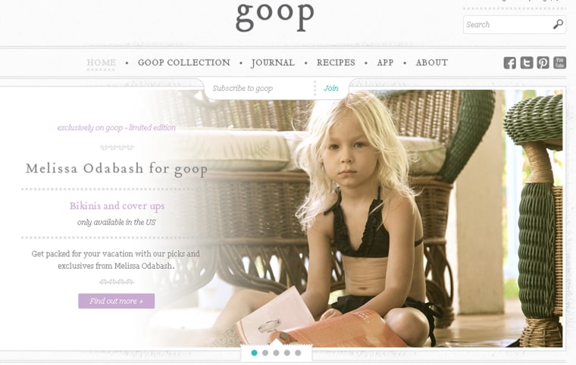Open the RECIPES menu item
This screenshot has width=576, height=365.
336,63
